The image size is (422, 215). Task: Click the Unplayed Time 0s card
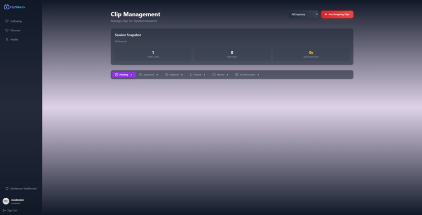click(311, 54)
